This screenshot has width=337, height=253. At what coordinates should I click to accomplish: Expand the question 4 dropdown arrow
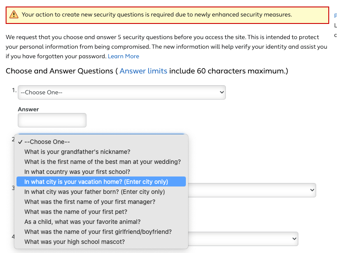[x=294, y=239]
